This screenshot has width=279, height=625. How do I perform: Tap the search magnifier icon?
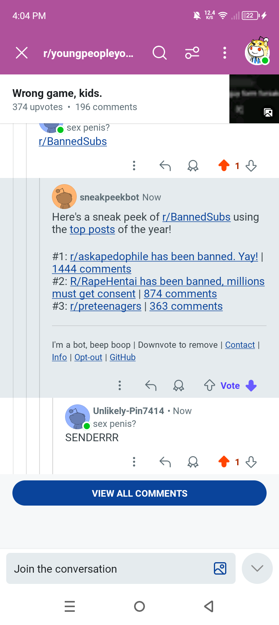[x=159, y=53]
